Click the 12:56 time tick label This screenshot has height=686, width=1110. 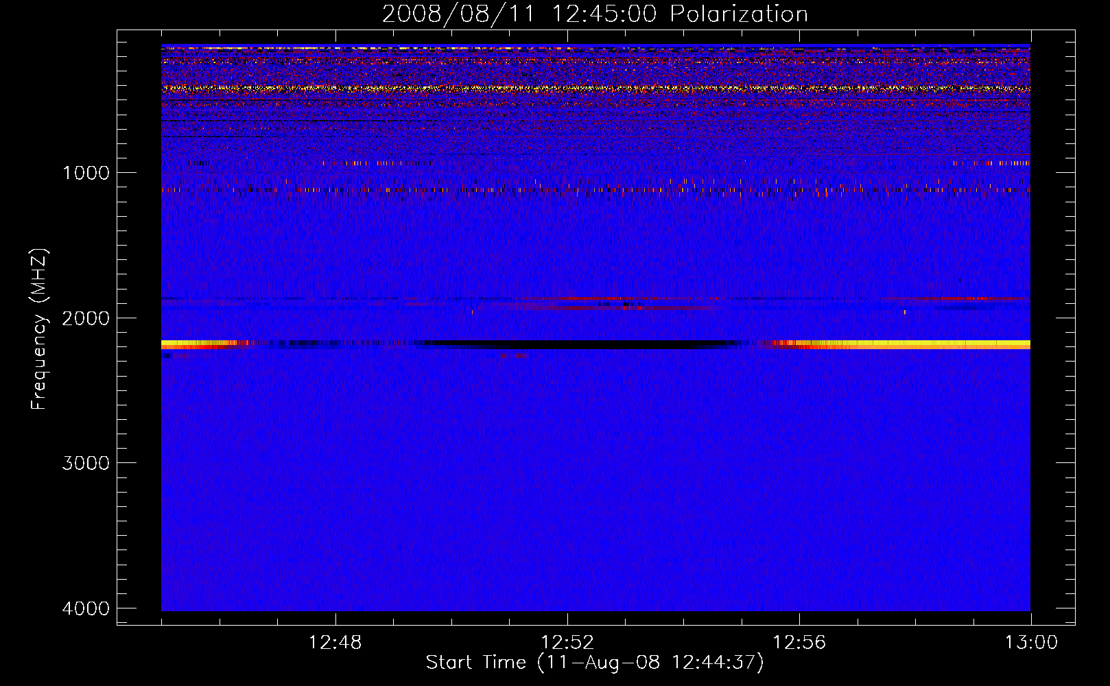tap(799, 643)
